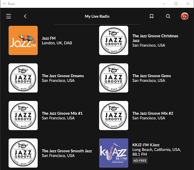Maximize the Roon window
The height and width of the screenshot is (170, 194).
[176, 4]
